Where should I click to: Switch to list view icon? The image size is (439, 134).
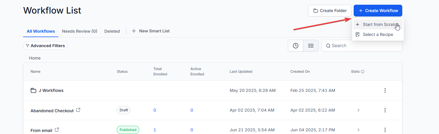311,46
